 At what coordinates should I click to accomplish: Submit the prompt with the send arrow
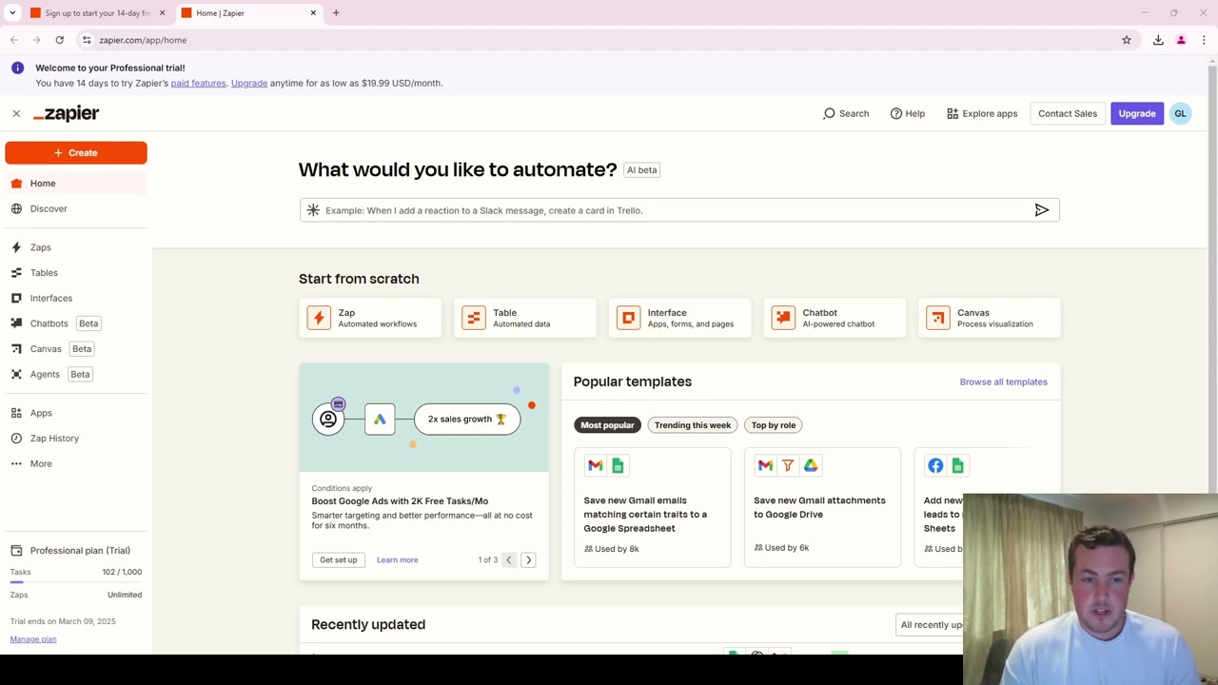coord(1042,210)
